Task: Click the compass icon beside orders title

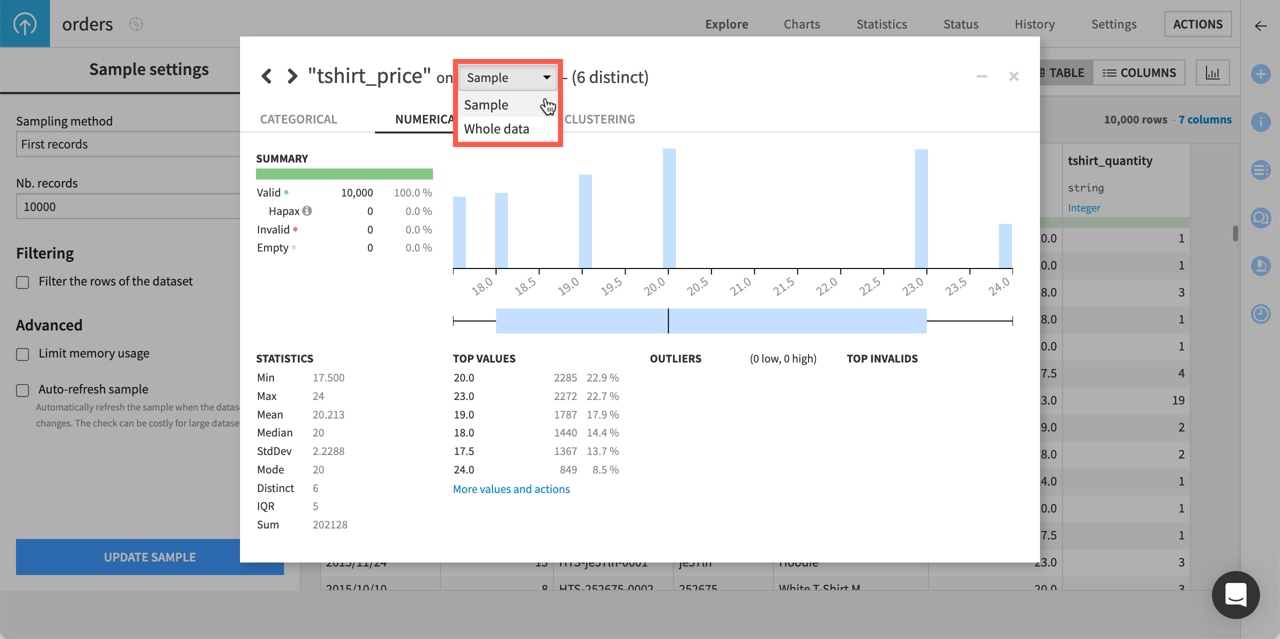Action: point(136,24)
